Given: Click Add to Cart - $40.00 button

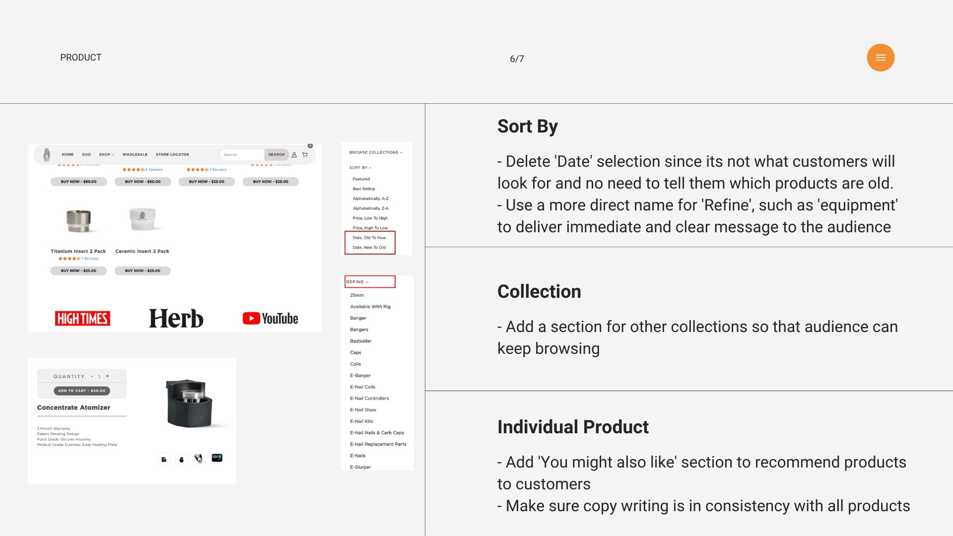Looking at the screenshot, I should click(82, 391).
